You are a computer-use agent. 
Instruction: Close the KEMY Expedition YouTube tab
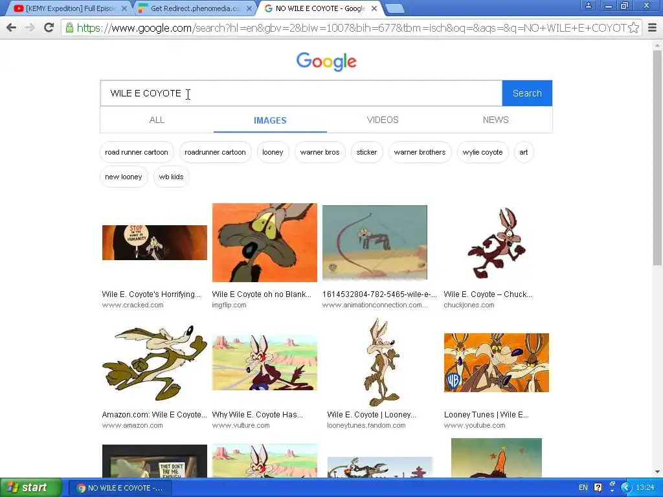click(x=124, y=8)
